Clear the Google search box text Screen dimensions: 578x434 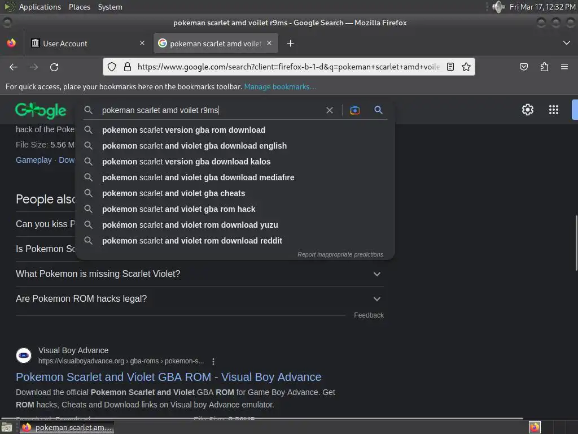[330, 110]
